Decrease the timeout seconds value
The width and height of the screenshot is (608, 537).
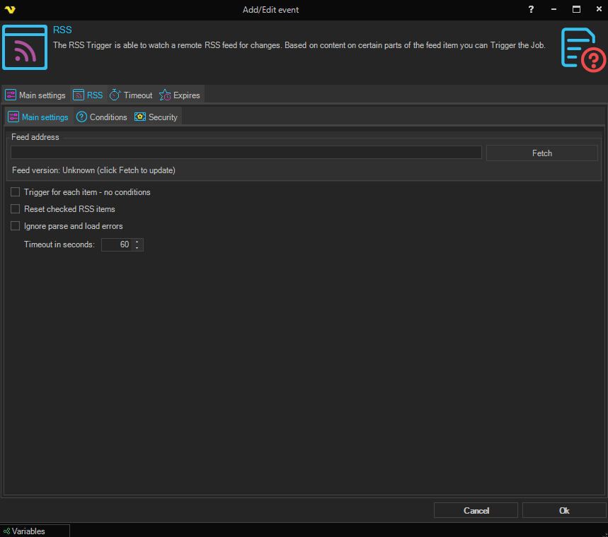(137, 248)
